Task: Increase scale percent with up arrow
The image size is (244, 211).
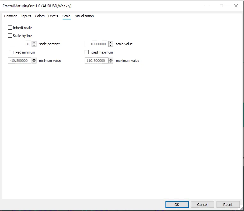Action: 34,42
